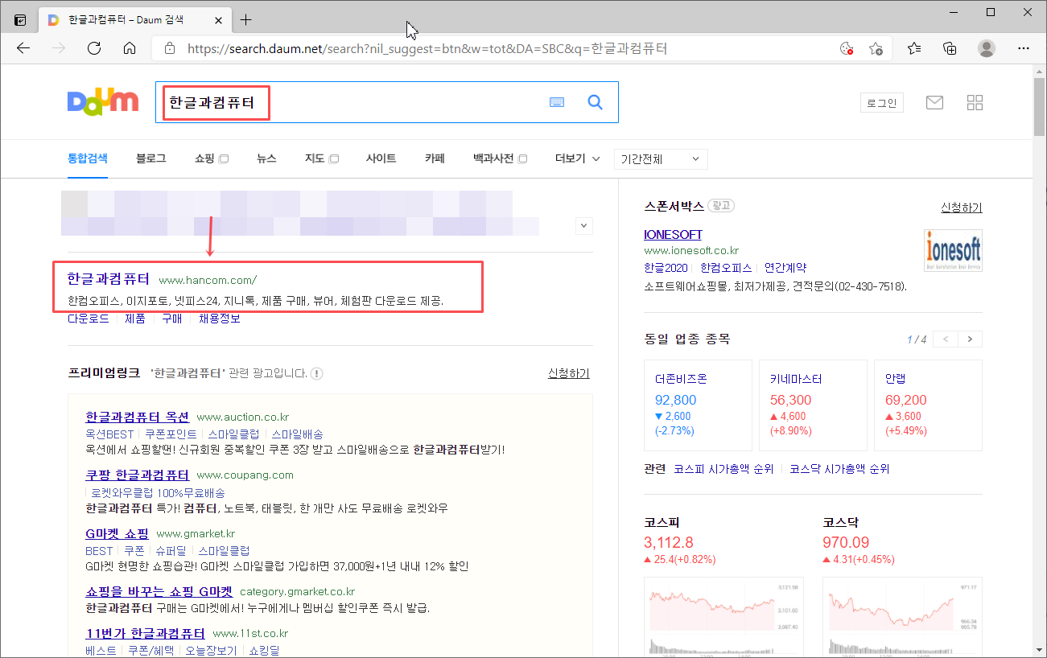Click the cookie tracking prevention icon
The height and width of the screenshot is (658, 1047).
point(846,48)
